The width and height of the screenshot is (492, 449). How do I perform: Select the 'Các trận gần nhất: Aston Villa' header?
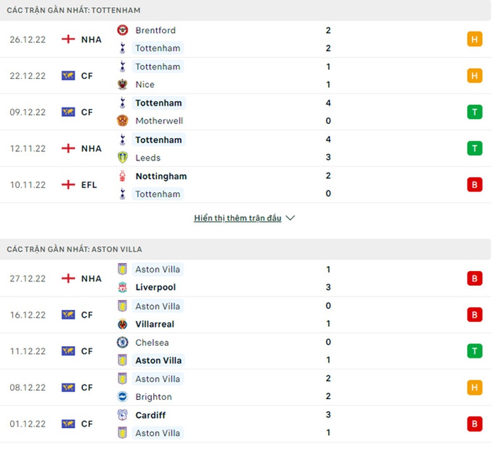74,250
